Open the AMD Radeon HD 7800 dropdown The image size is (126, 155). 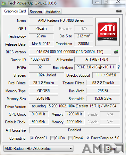(38, 149)
